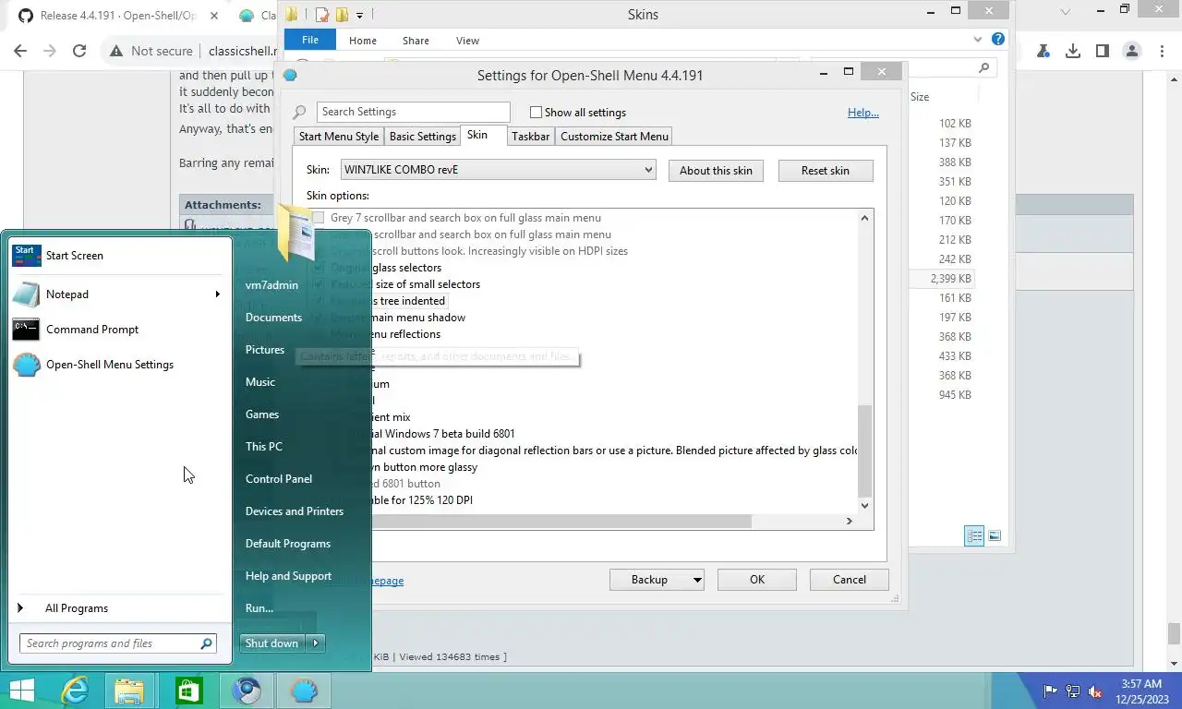The image size is (1182, 709).
Task: Open View ribbon tab in Skins window
Action: tap(467, 41)
